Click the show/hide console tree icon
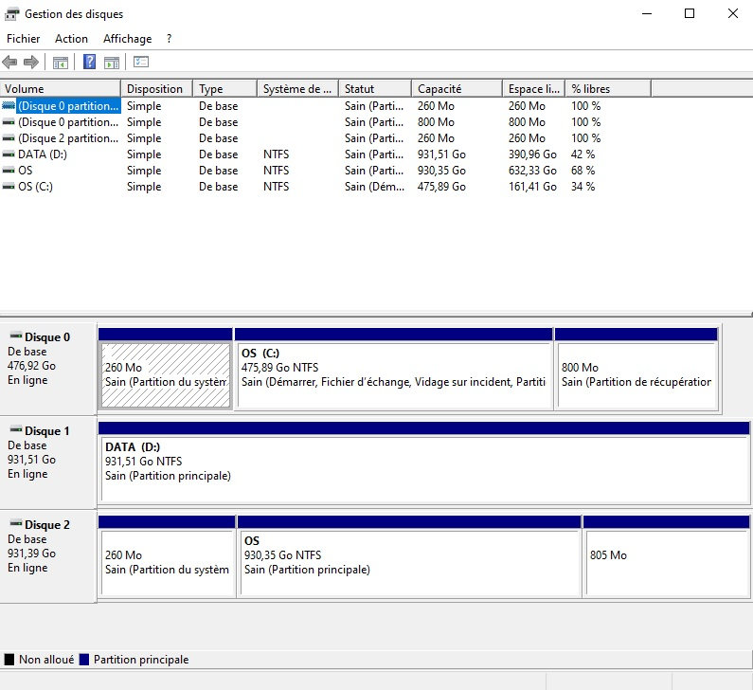The height and width of the screenshot is (690, 753). pyautogui.click(x=61, y=63)
